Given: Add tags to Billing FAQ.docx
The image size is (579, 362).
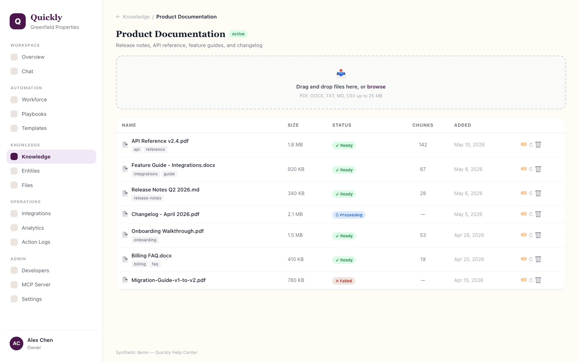Looking at the screenshot, I should pyautogui.click(x=524, y=259).
